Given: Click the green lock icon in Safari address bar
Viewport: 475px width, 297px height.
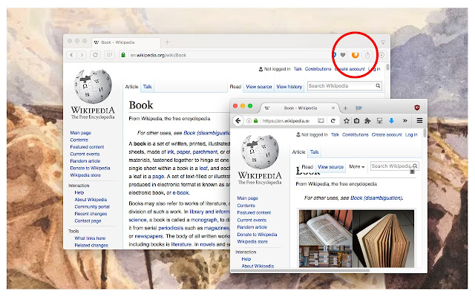Looking at the screenshot, I should [123, 55].
